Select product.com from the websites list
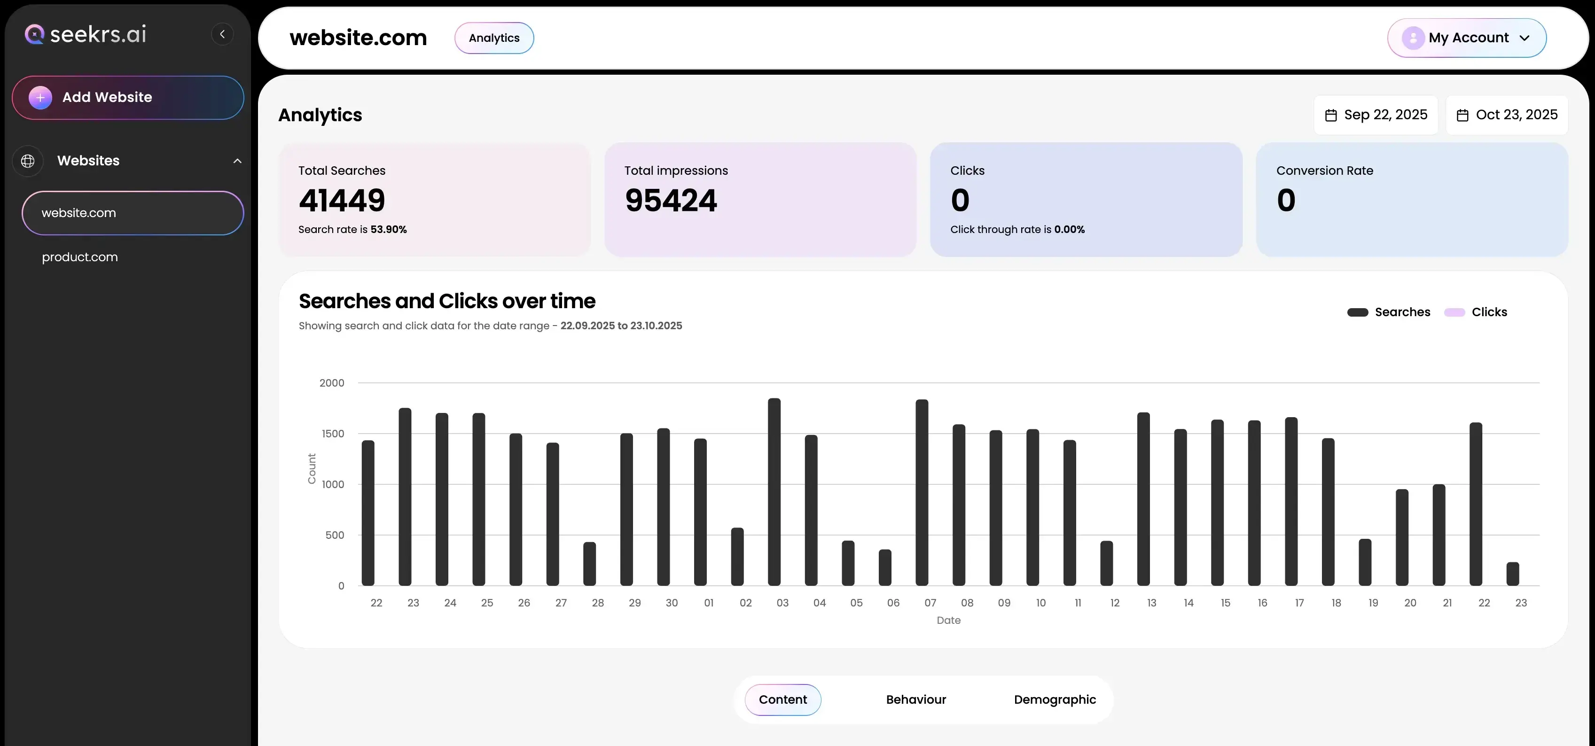The height and width of the screenshot is (746, 1595). (x=79, y=257)
